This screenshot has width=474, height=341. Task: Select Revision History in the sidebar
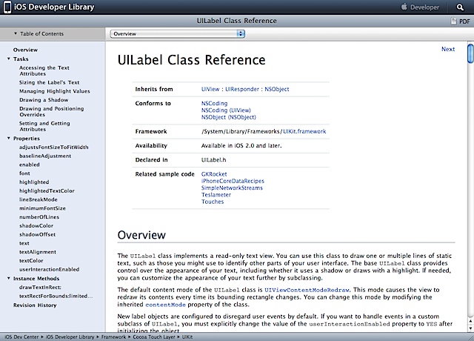tap(34, 305)
